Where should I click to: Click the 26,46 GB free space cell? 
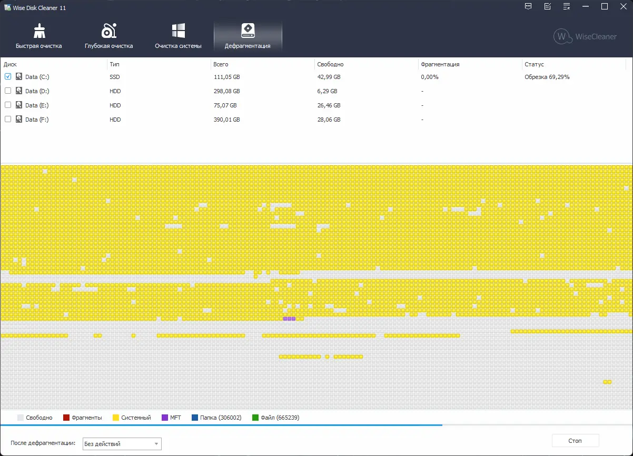pos(329,105)
